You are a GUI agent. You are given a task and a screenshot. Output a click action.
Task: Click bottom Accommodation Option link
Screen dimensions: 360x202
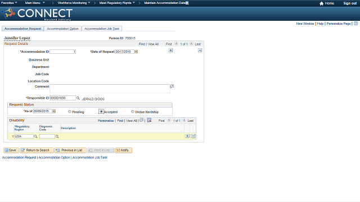[x=54, y=158]
